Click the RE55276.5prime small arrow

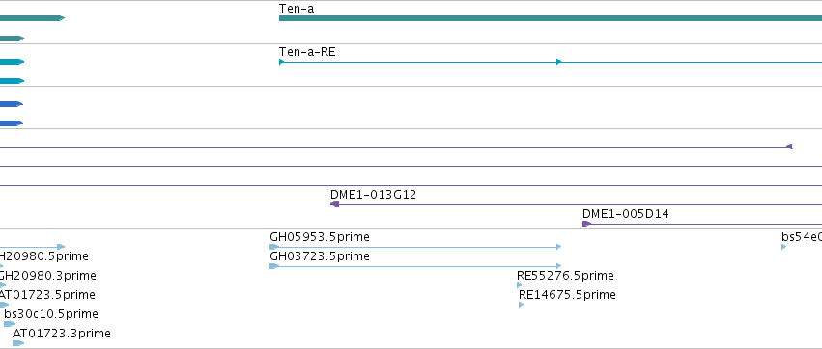(519, 285)
